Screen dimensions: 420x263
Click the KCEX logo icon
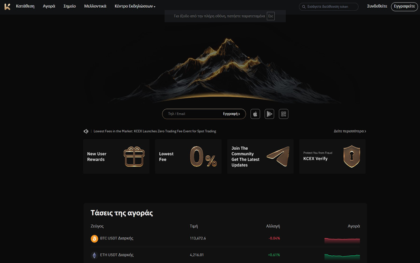point(7,6)
